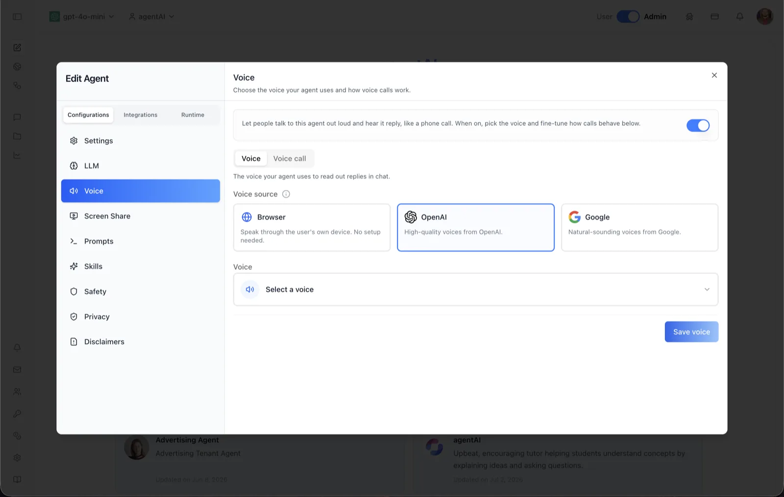This screenshot has width=784, height=497.
Task: Click the chat bubble icon in left rail
Action: (x=17, y=117)
